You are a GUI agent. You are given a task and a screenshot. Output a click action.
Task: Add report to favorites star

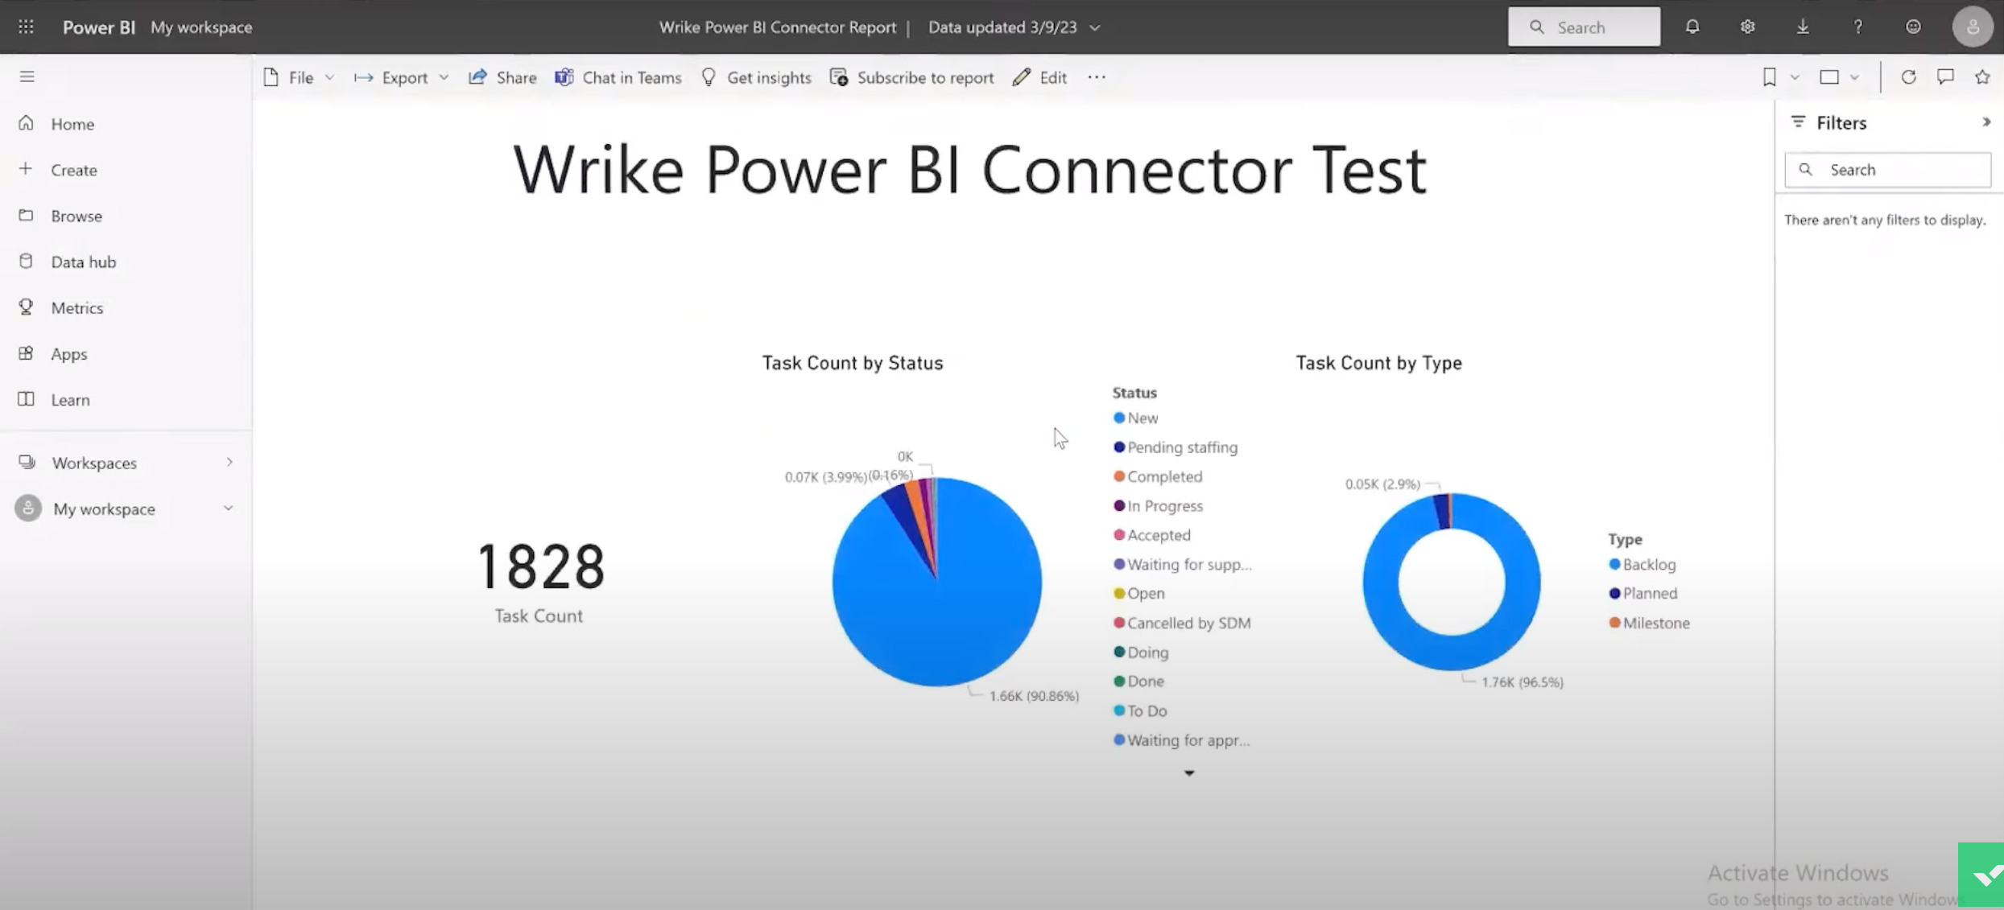pos(1982,77)
